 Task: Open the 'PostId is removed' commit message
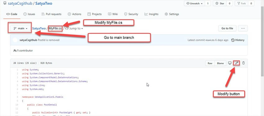tap(48, 40)
